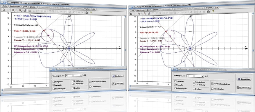Uncheck Normale in the left control panel
This screenshot has height=112, width=255.
[x=54, y=85]
